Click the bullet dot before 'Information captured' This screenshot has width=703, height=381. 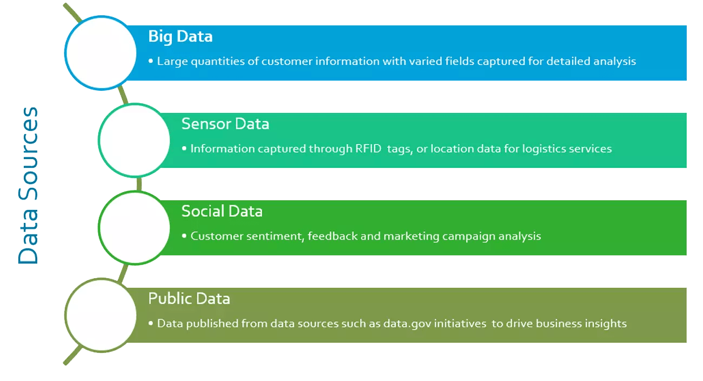(184, 149)
